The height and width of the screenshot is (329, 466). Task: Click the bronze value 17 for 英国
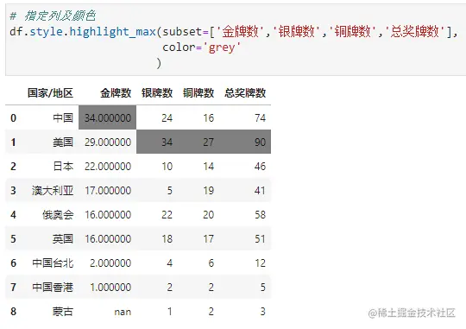coord(208,238)
